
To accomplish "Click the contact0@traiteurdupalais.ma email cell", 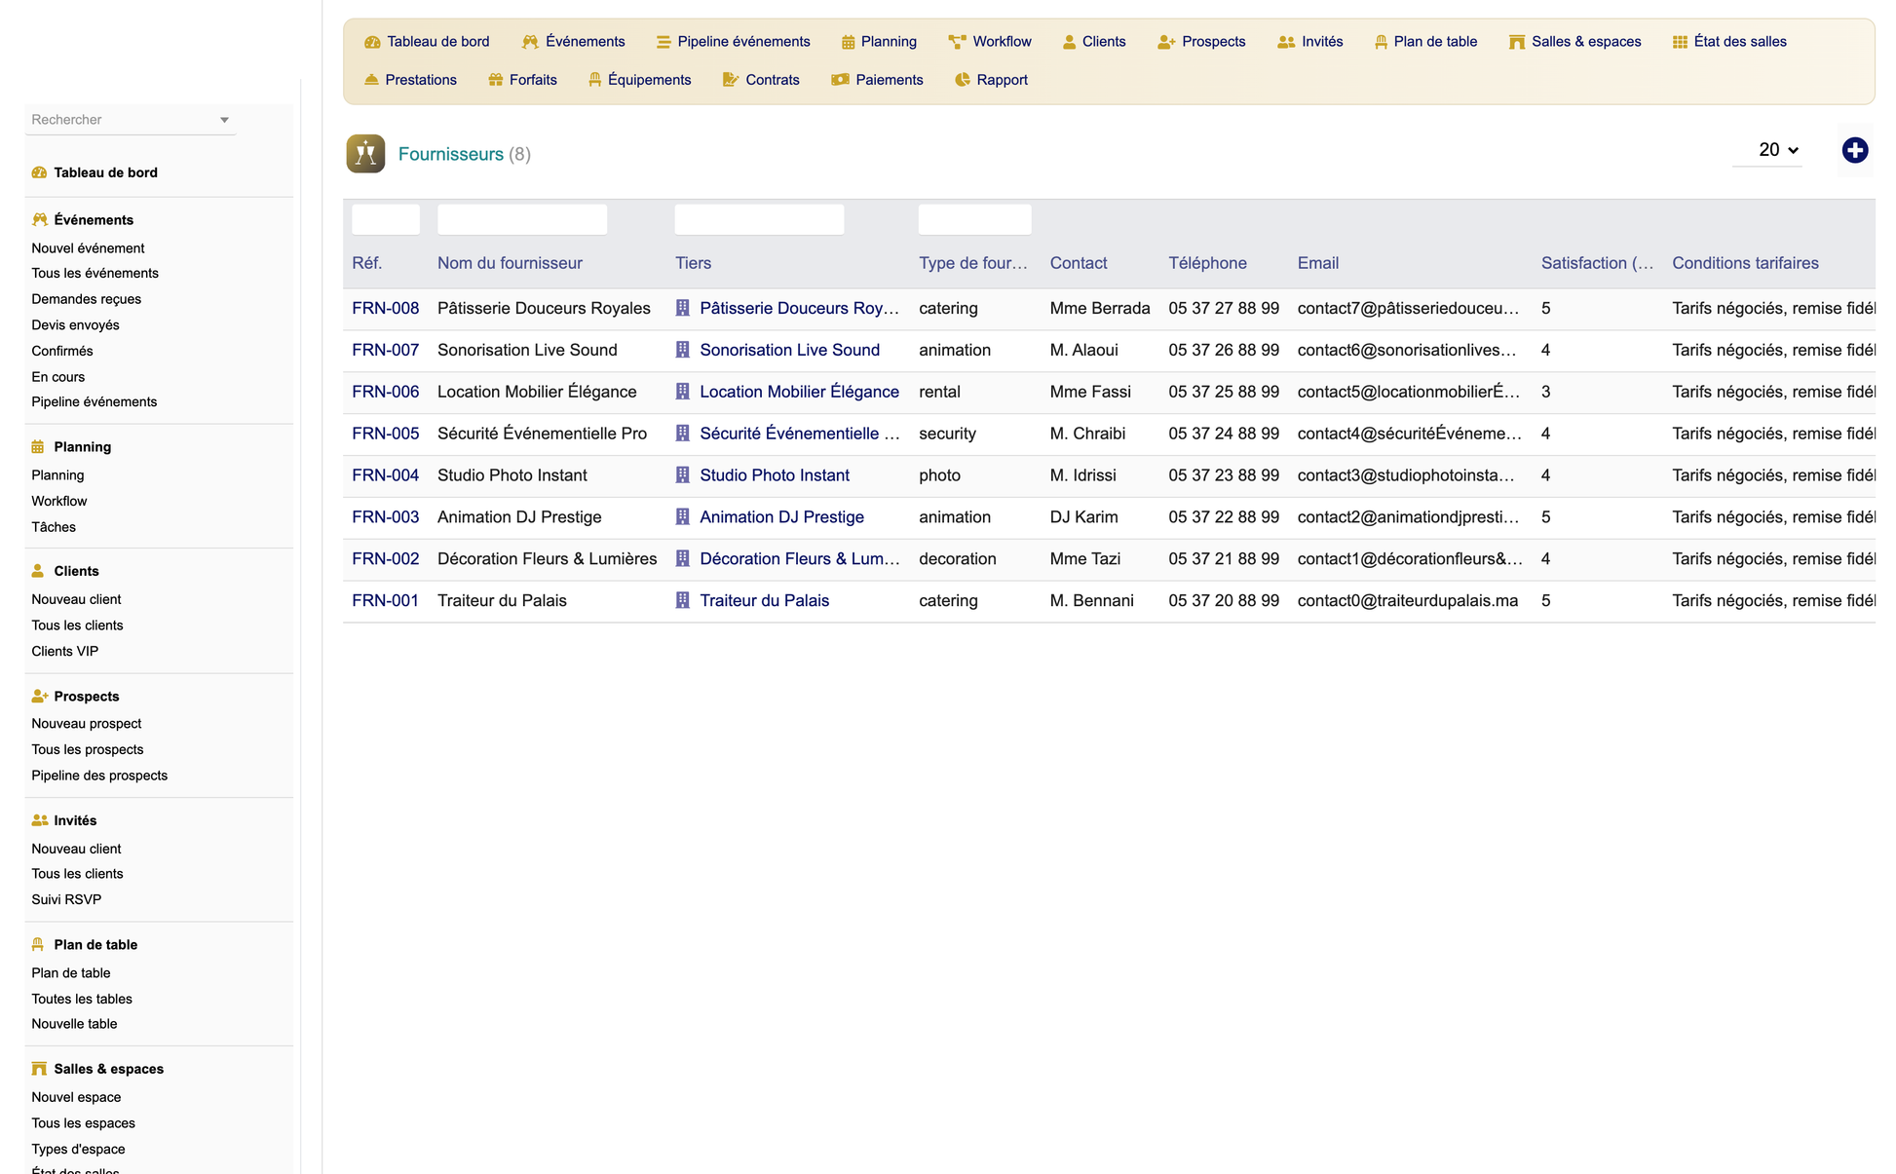I will [x=1407, y=600].
